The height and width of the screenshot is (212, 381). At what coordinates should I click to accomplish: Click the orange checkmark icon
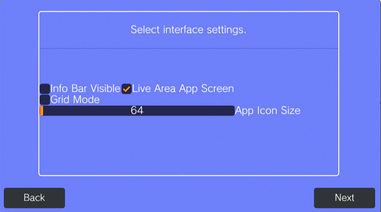(x=126, y=89)
